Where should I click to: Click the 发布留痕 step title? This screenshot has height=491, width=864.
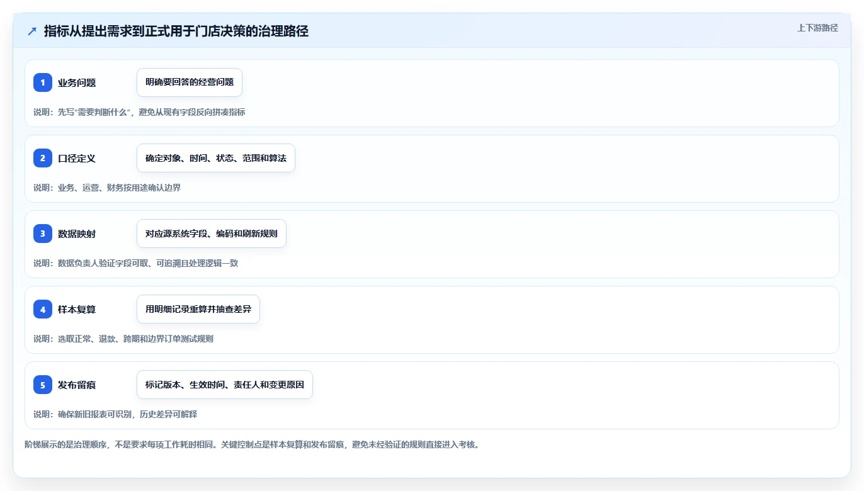(77, 385)
